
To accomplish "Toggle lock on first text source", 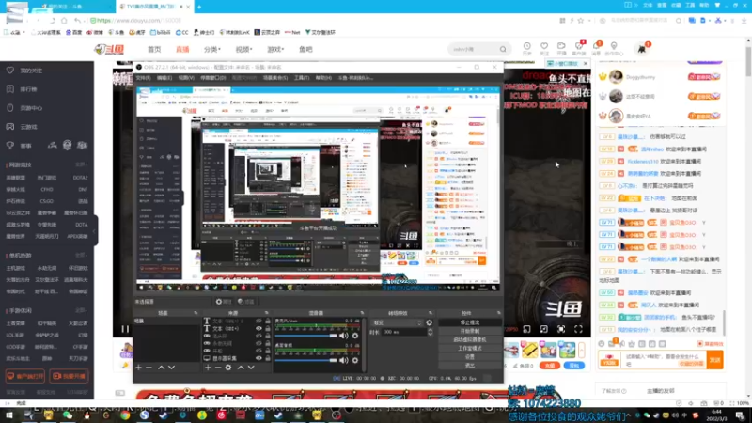I will (x=268, y=321).
